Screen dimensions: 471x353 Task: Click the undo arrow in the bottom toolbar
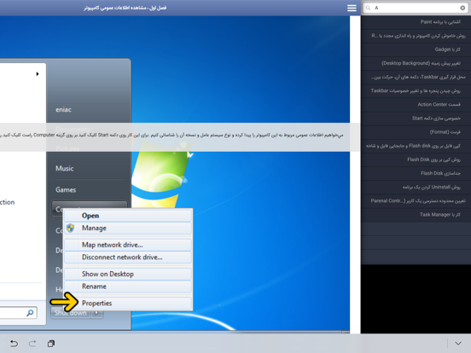(14, 344)
